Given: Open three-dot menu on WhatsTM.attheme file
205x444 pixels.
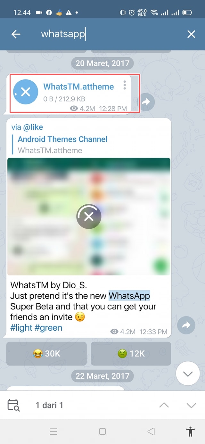Looking at the screenshot, I should (125, 85).
